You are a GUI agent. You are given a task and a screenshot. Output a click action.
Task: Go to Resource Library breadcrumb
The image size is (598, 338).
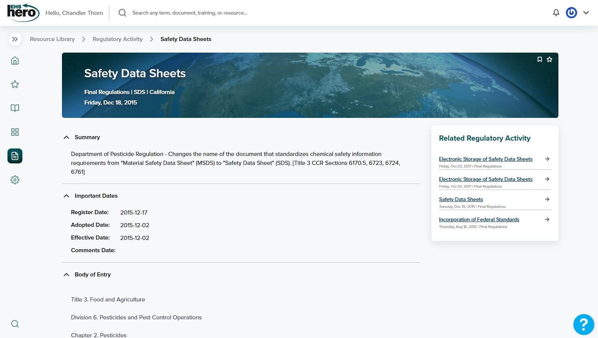52,39
